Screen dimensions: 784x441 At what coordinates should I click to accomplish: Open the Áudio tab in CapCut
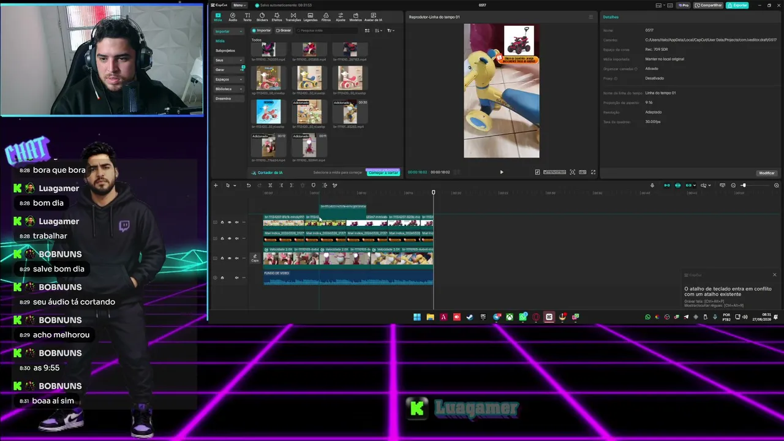(233, 17)
